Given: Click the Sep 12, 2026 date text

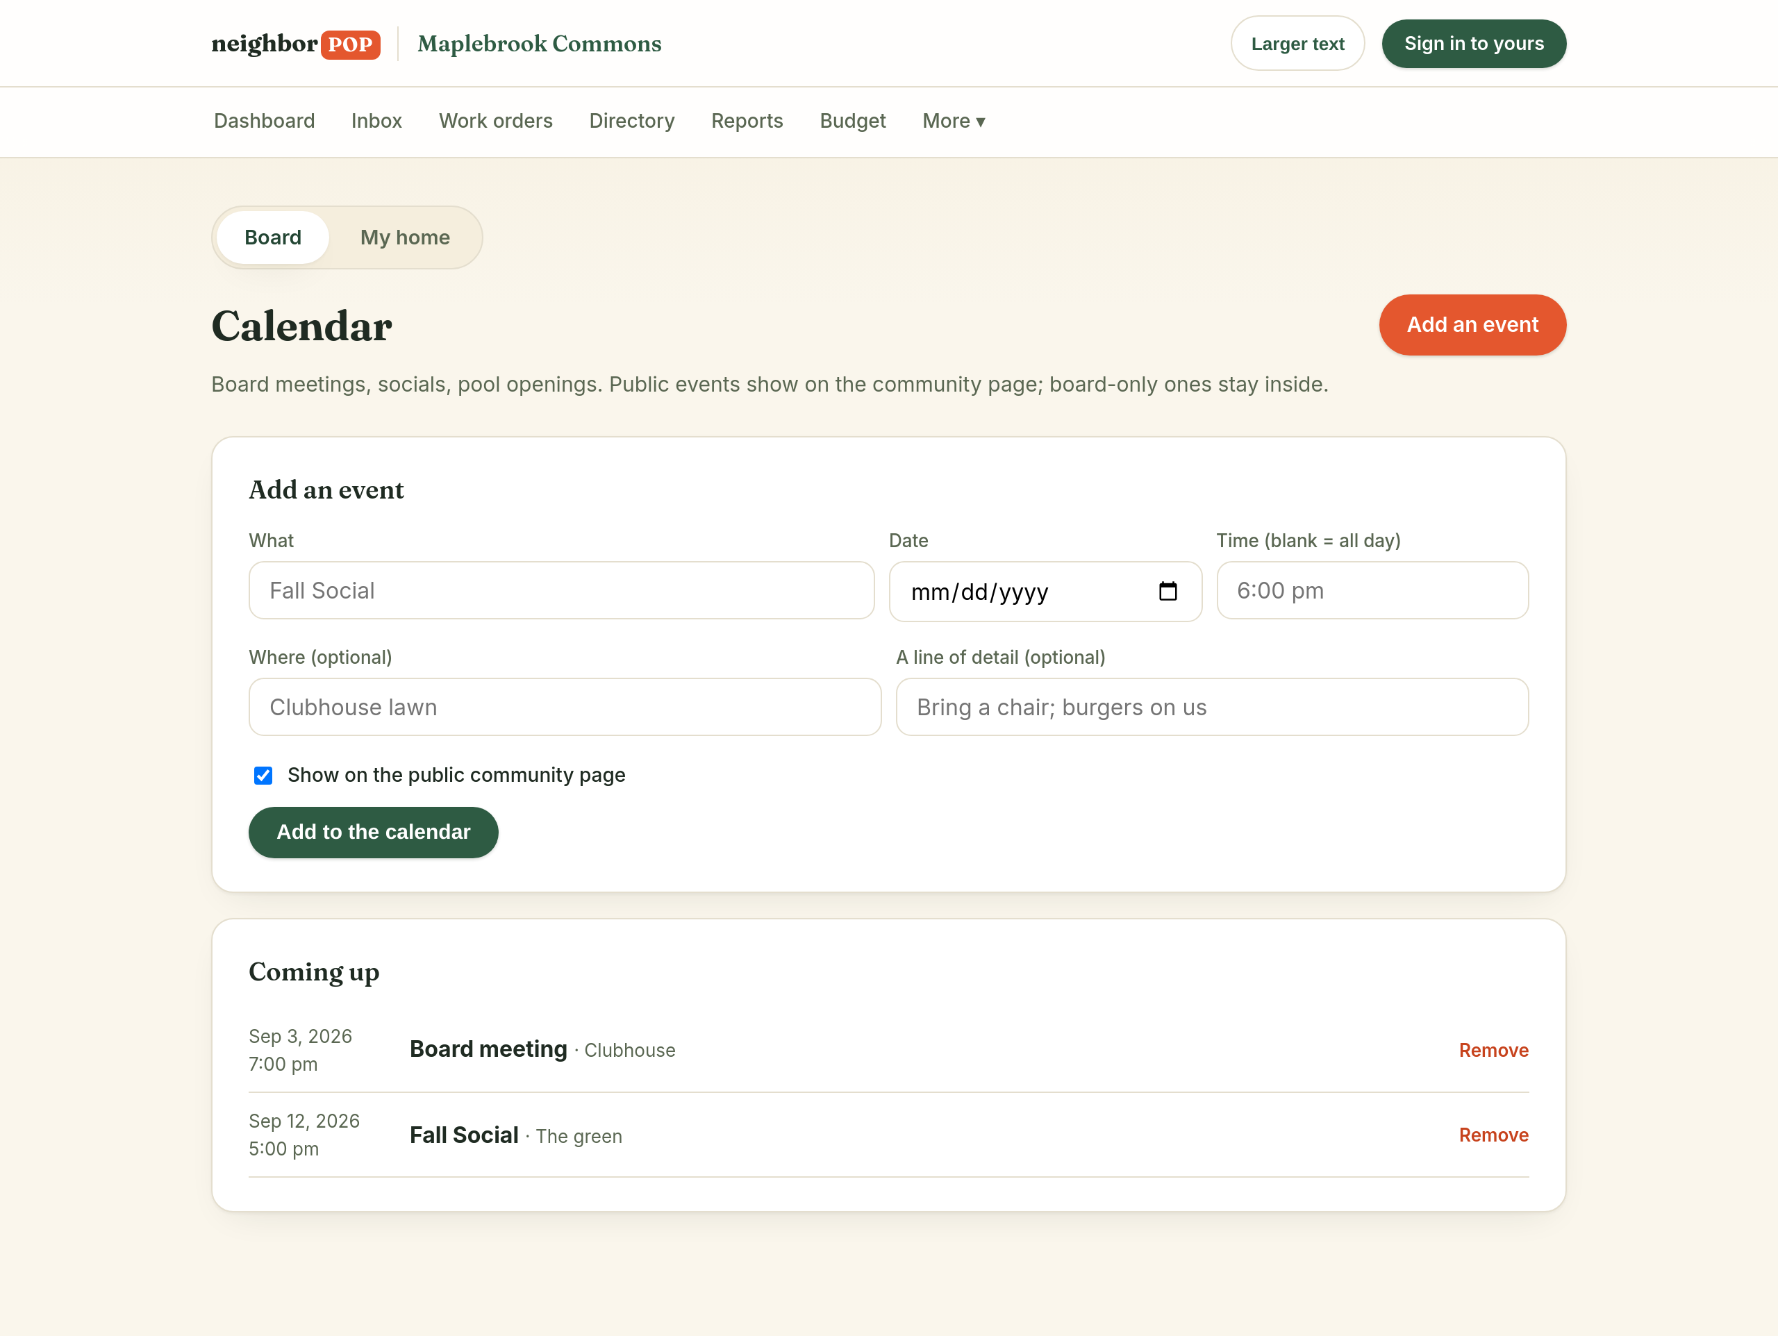Looking at the screenshot, I should [305, 1121].
